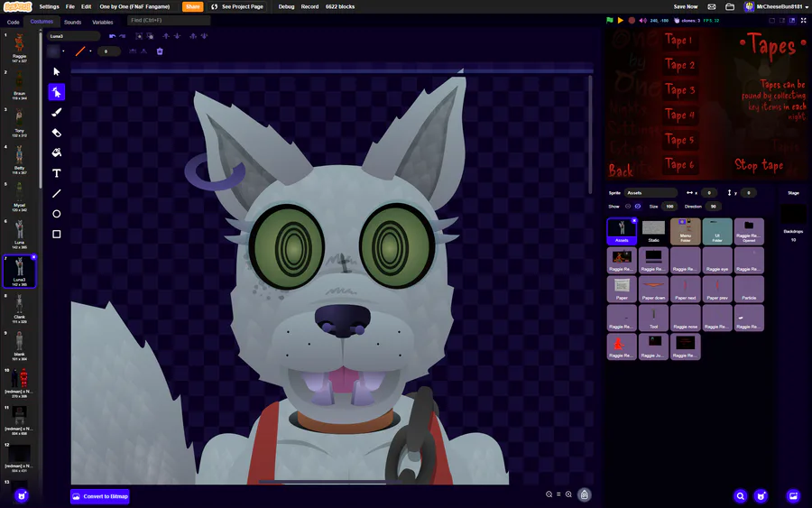812x508 pixels.
Task: Click the orange outline color swatch
Action: click(80, 51)
